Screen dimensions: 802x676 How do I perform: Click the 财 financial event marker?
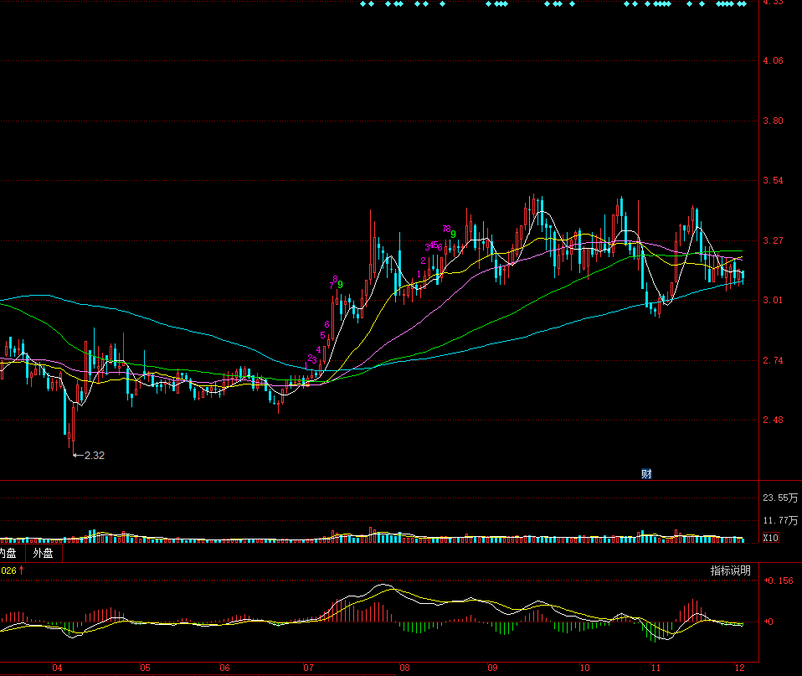point(646,474)
